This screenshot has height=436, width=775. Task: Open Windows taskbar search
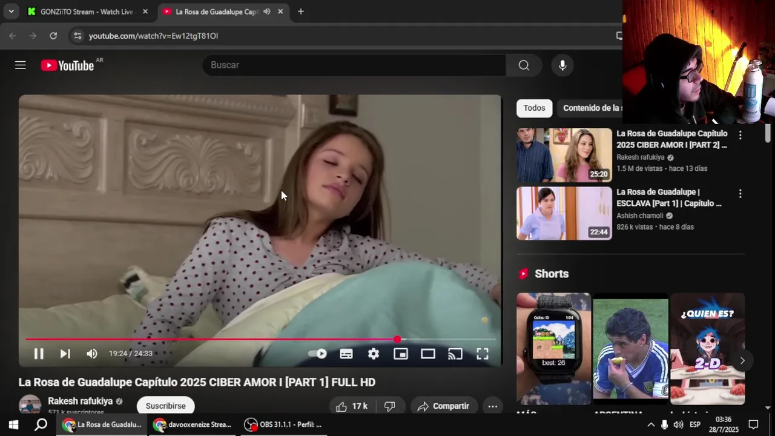41,424
